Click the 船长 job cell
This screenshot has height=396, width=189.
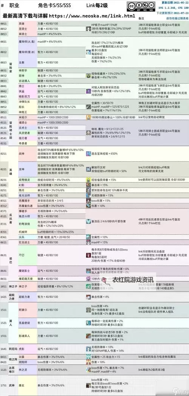tap(27, 107)
